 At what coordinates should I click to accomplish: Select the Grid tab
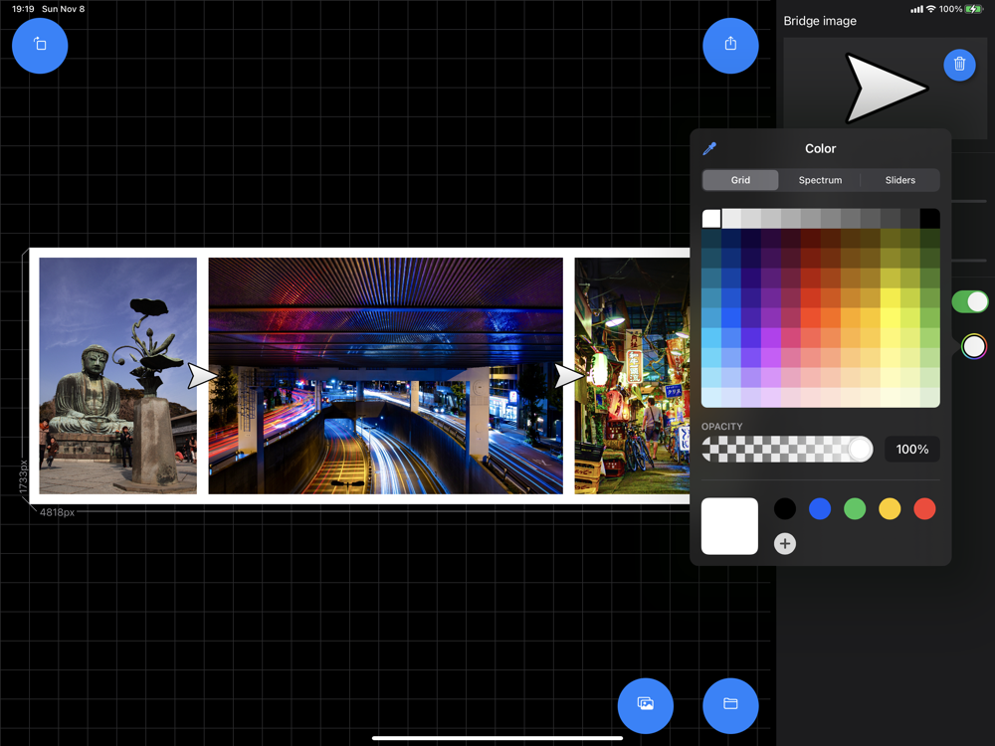pyautogui.click(x=740, y=180)
